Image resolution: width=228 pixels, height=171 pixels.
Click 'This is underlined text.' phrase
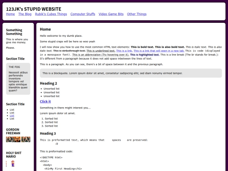point(101,51)
